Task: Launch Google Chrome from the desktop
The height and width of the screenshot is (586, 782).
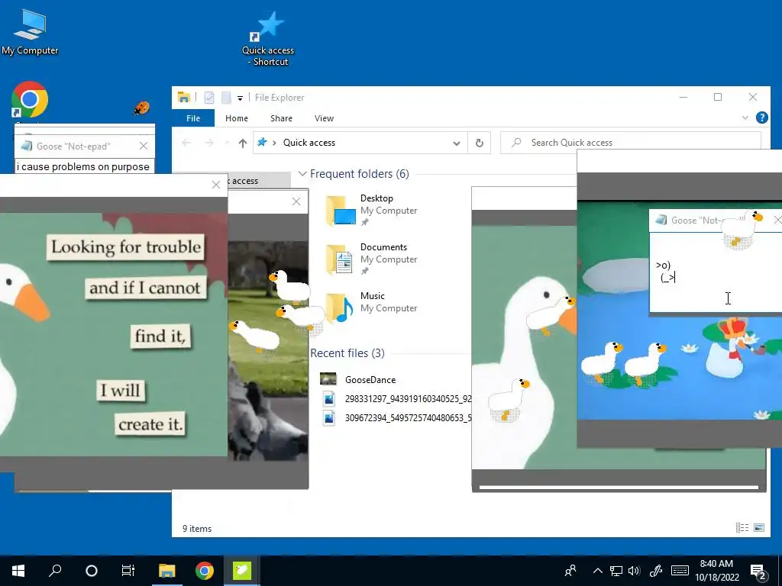Action: tap(30, 100)
